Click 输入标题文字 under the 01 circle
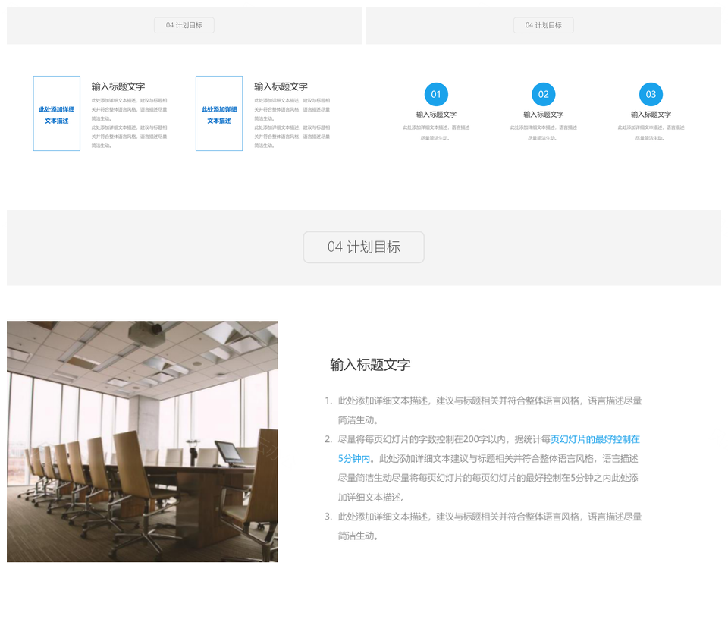728x619 pixels. click(436, 115)
